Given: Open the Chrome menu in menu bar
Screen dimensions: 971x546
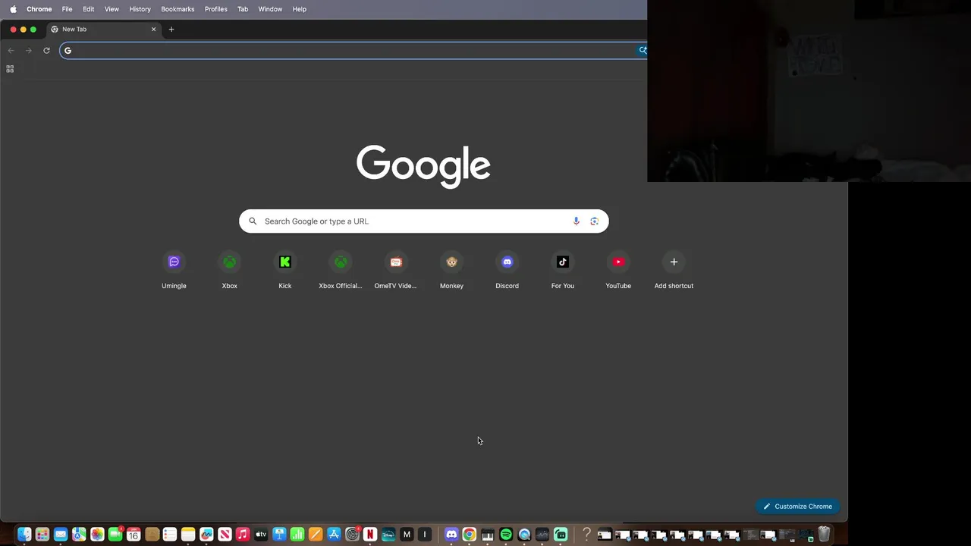Looking at the screenshot, I should tap(39, 9).
